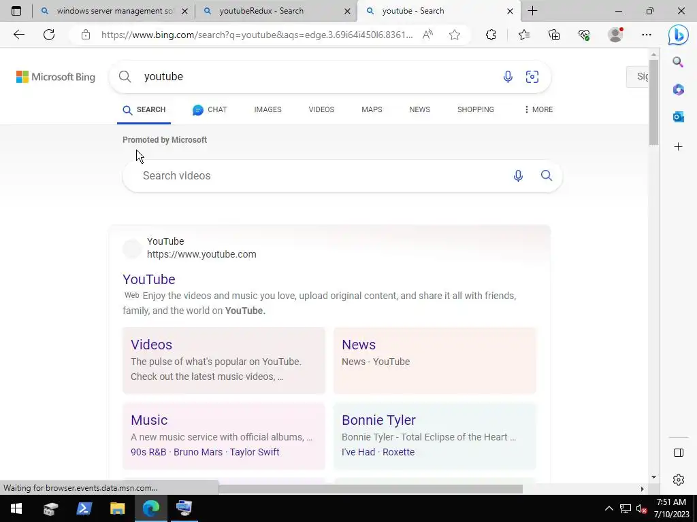
Task: Open Collections icon in toolbar
Action: click(554, 35)
